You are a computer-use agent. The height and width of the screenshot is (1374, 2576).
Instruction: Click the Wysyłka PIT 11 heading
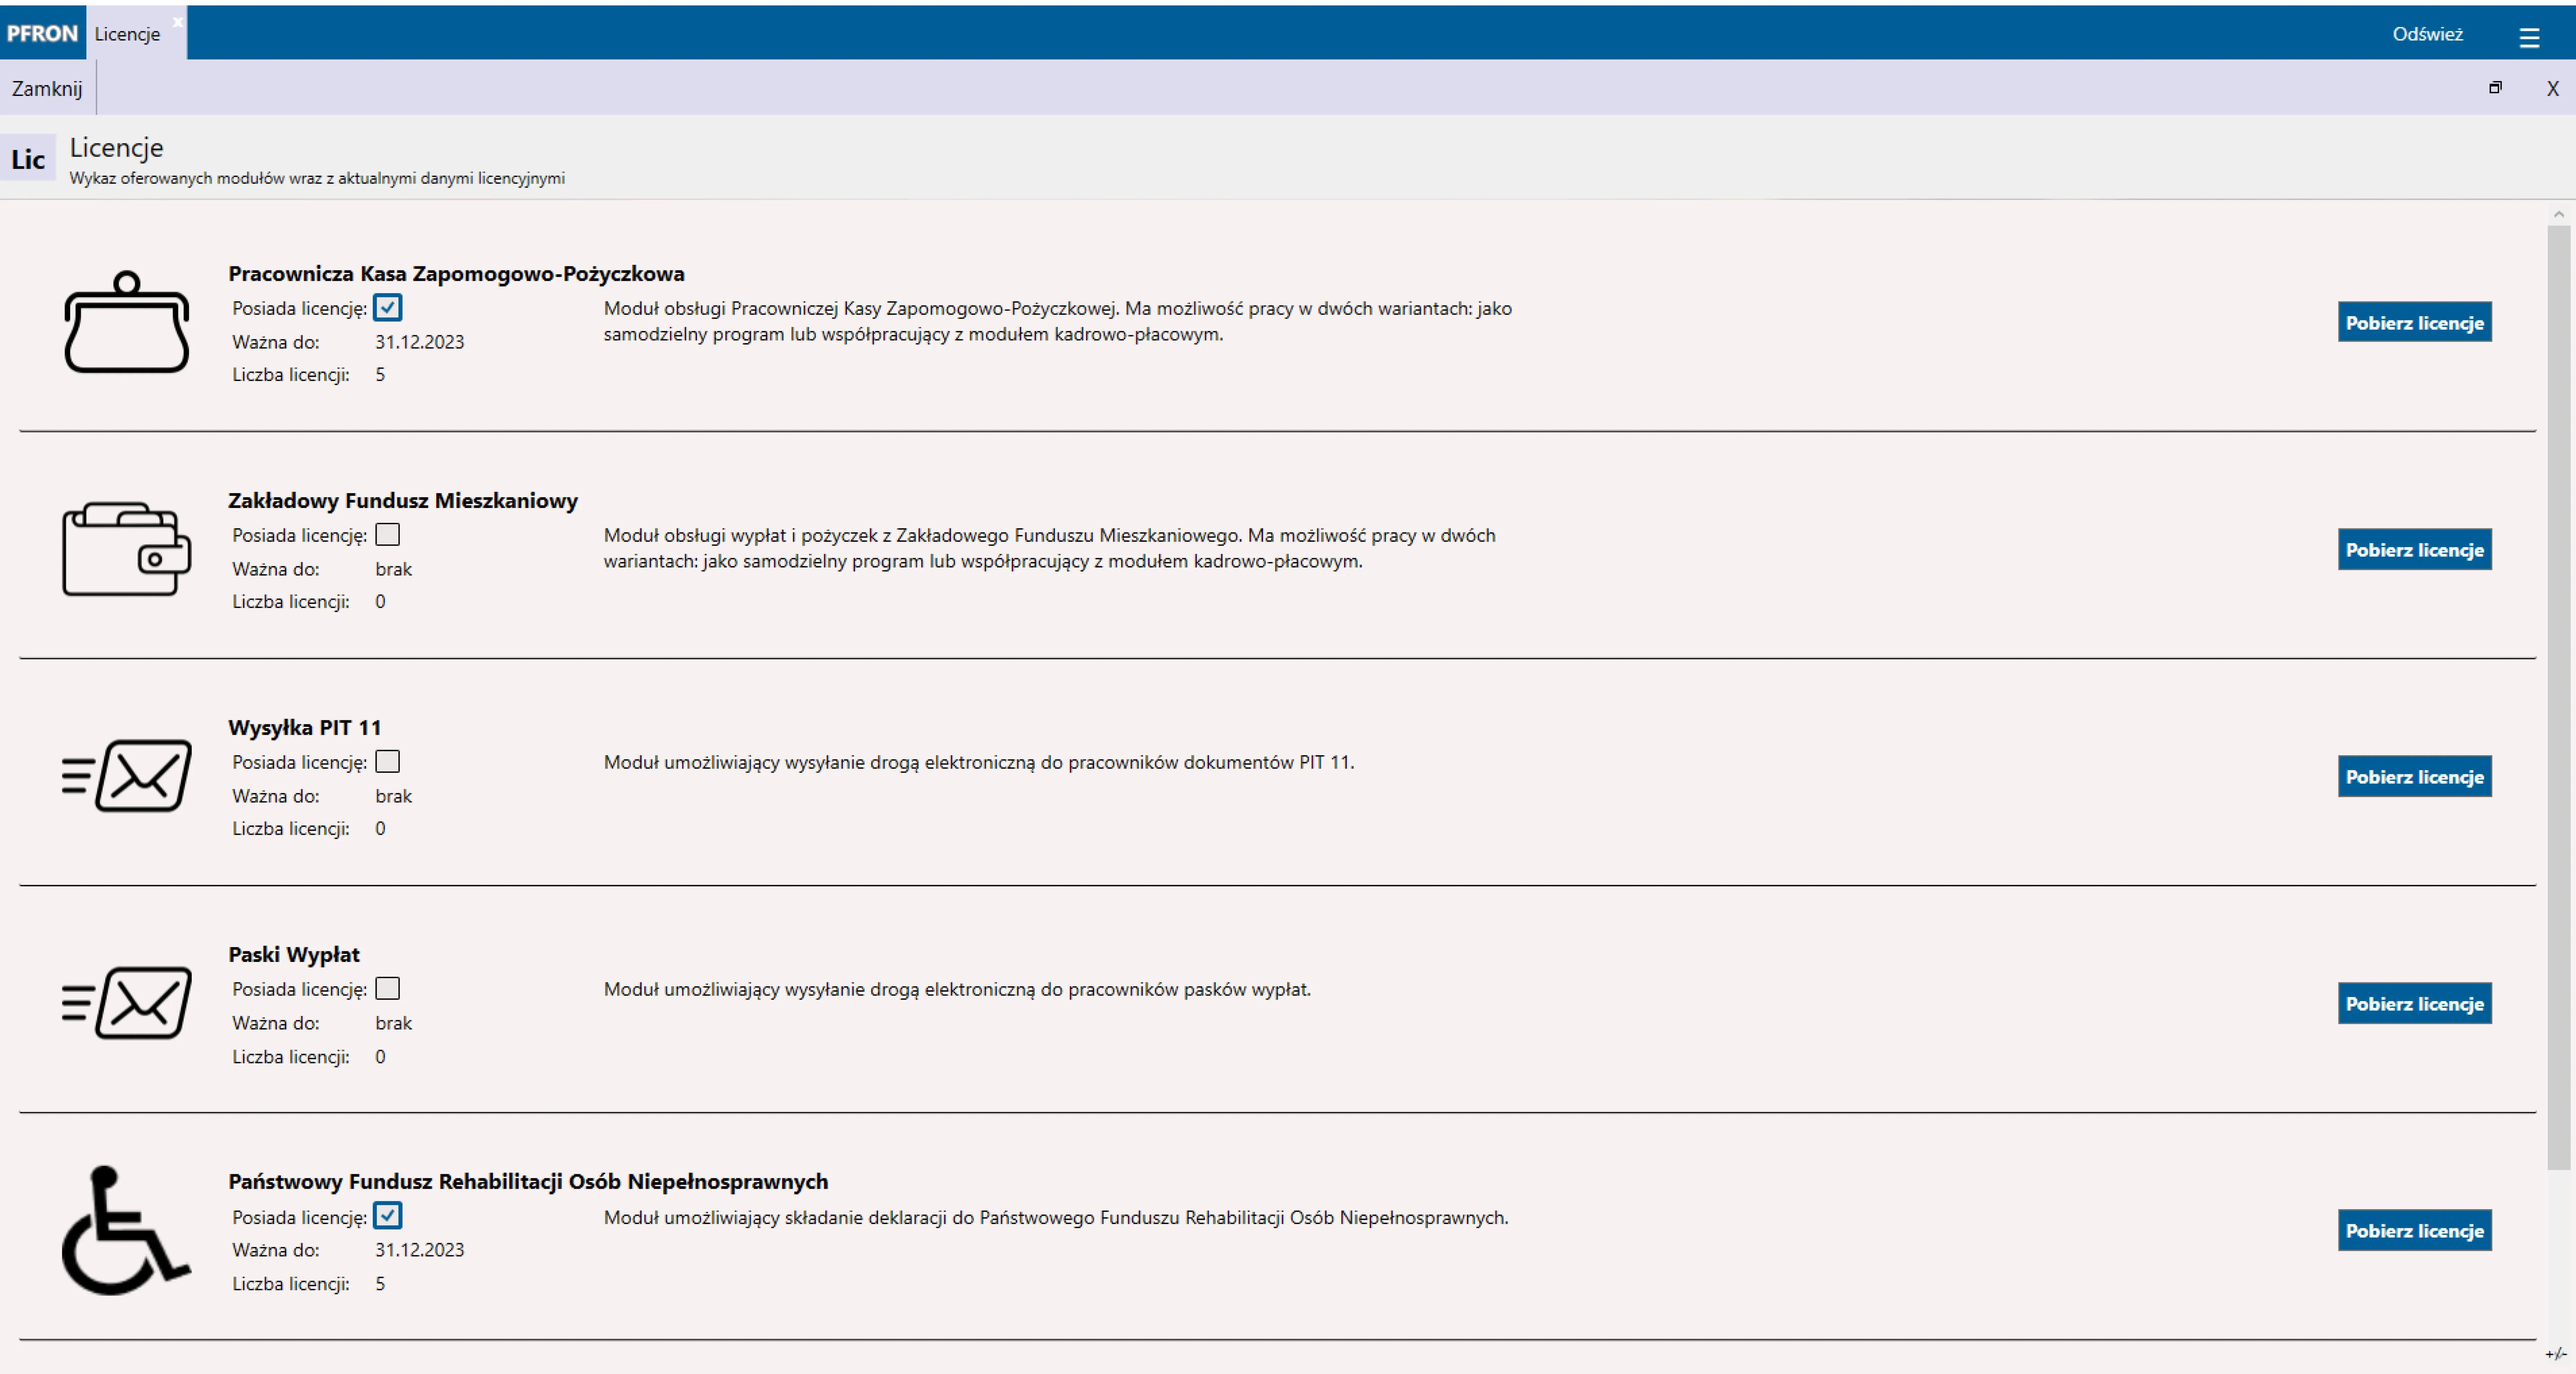[x=305, y=727]
